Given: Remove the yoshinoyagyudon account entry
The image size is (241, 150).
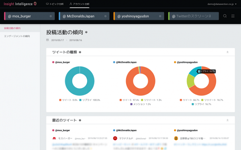Looking at the screenshot, I should click(160, 16).
